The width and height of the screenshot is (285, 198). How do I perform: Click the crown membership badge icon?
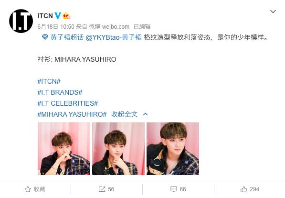click(66, 16)
